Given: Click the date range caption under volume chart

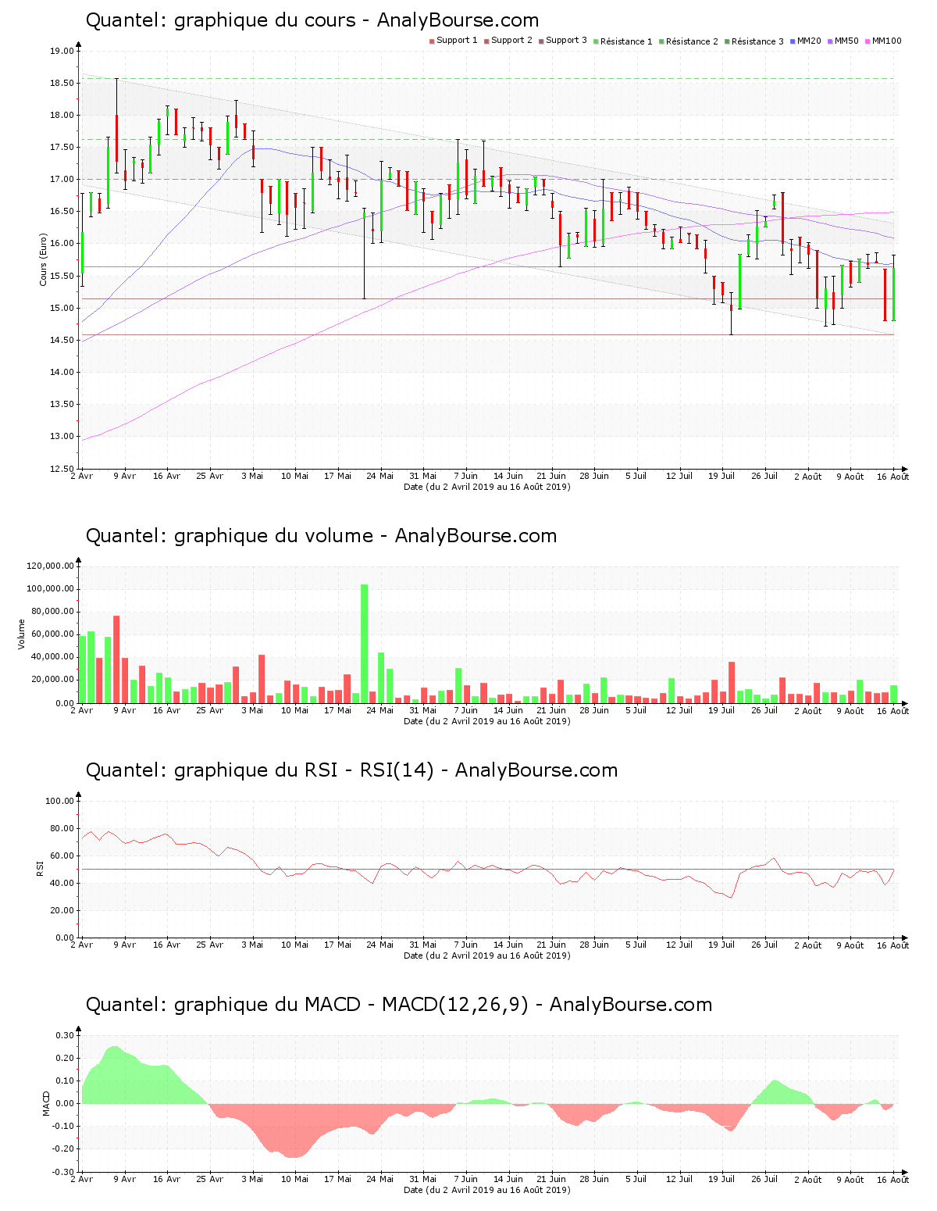Looking at the screenshot, I should tap(487, 721).
